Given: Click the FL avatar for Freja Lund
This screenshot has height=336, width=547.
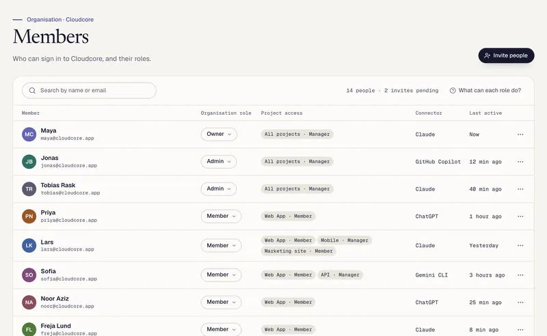Looking at the screenshot, I should [x=29, y=329].
